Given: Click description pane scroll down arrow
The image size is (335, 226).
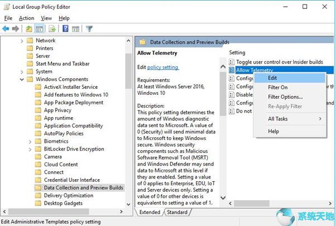Looking at the screenshot, I should click(223, 198).
